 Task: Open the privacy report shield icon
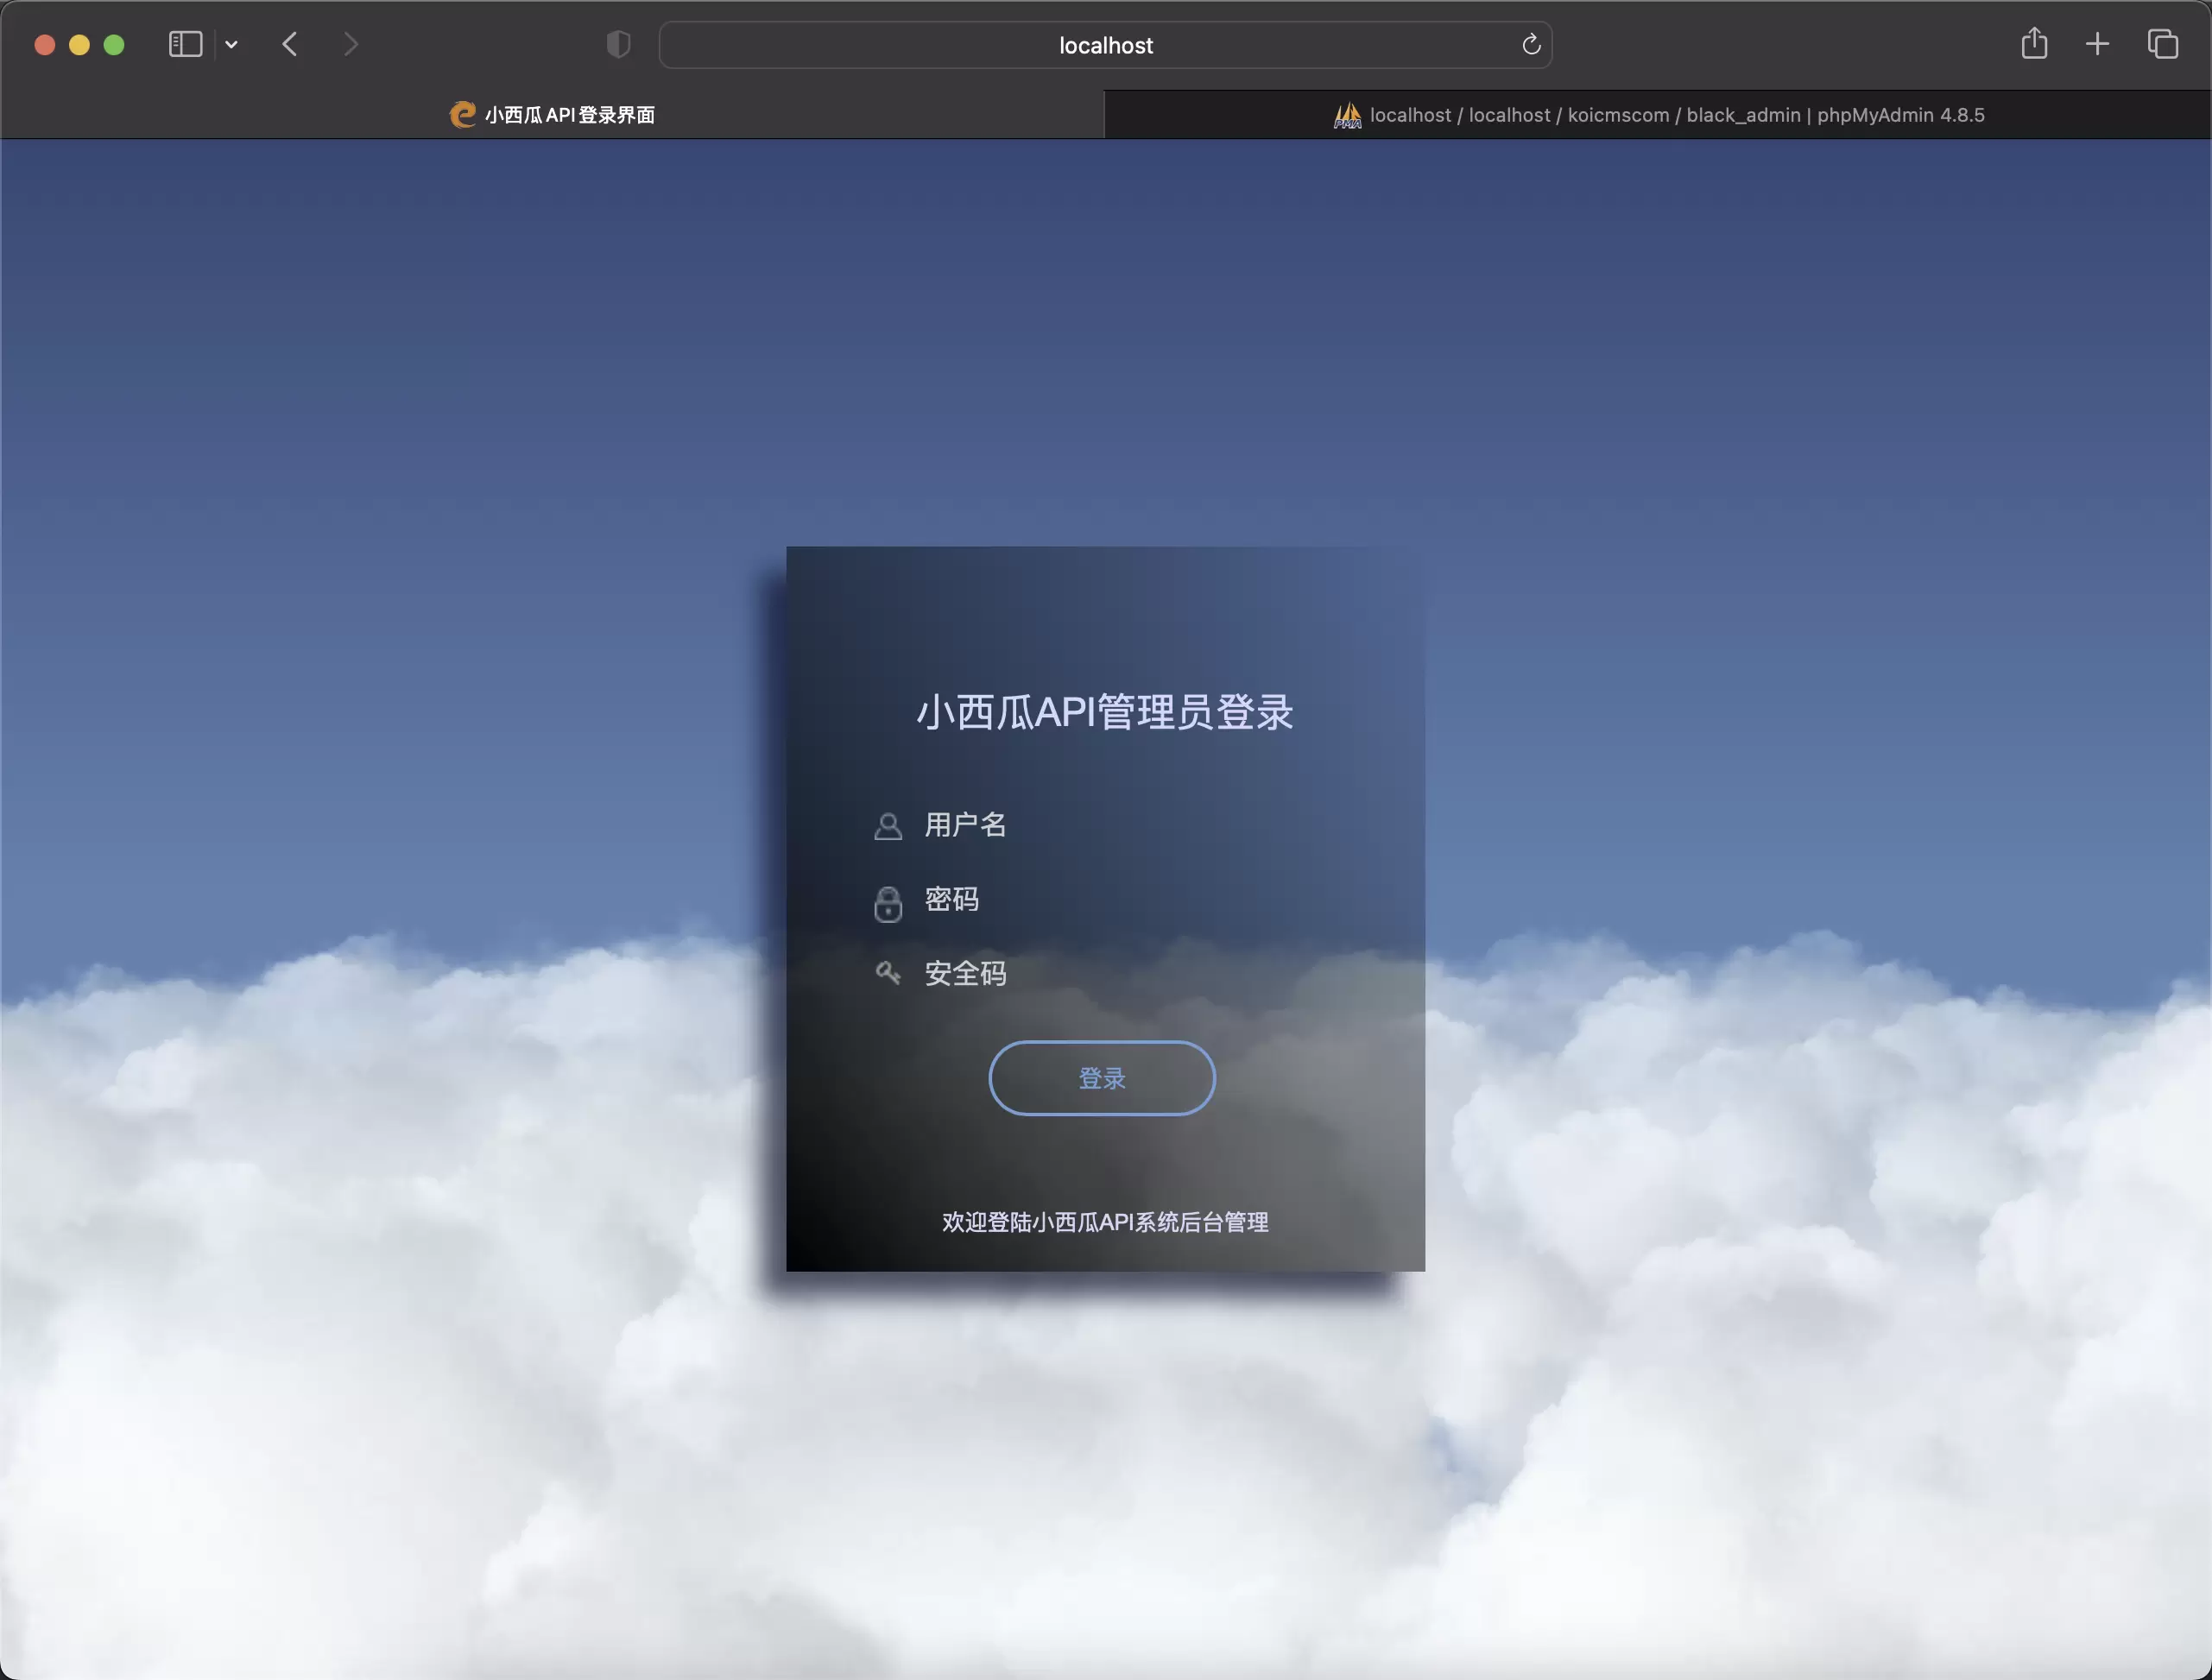tap(618, 44)
